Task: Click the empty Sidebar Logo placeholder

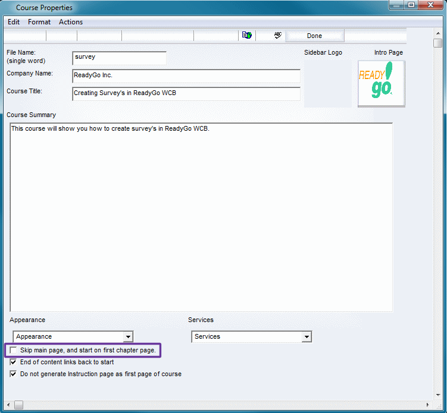Action: pyautogui.click(x=328, y=84)
